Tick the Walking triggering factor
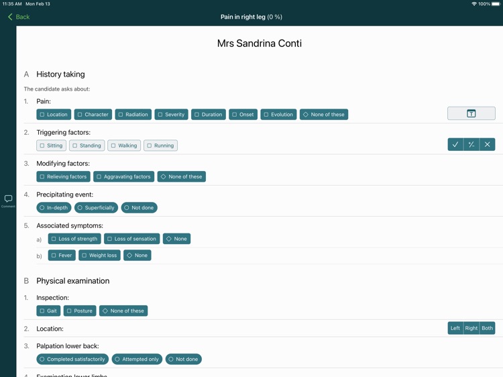This screenshot has width=503, height=377. coord(124,146)
